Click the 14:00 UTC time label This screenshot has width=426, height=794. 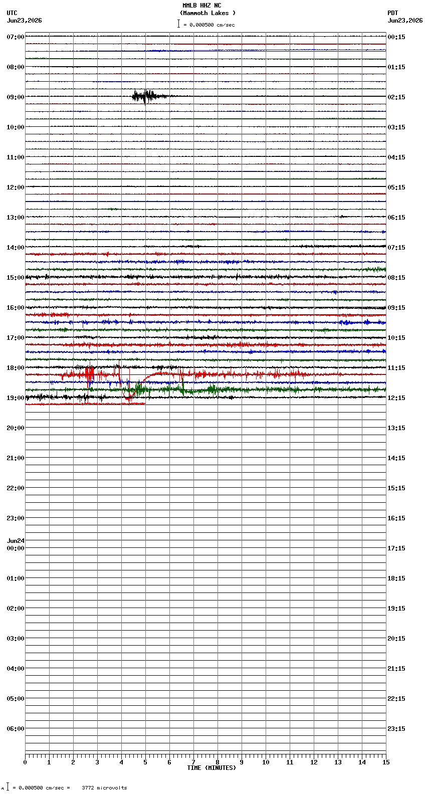tap(16, 248)
